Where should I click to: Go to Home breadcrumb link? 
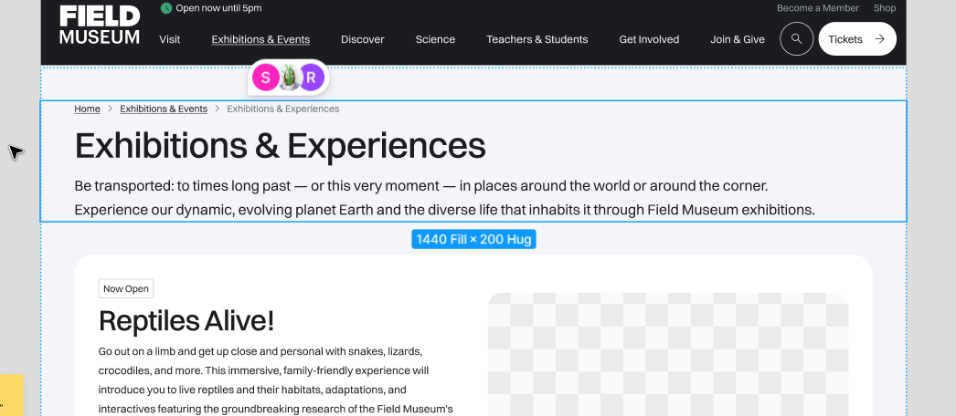point(87,109)
